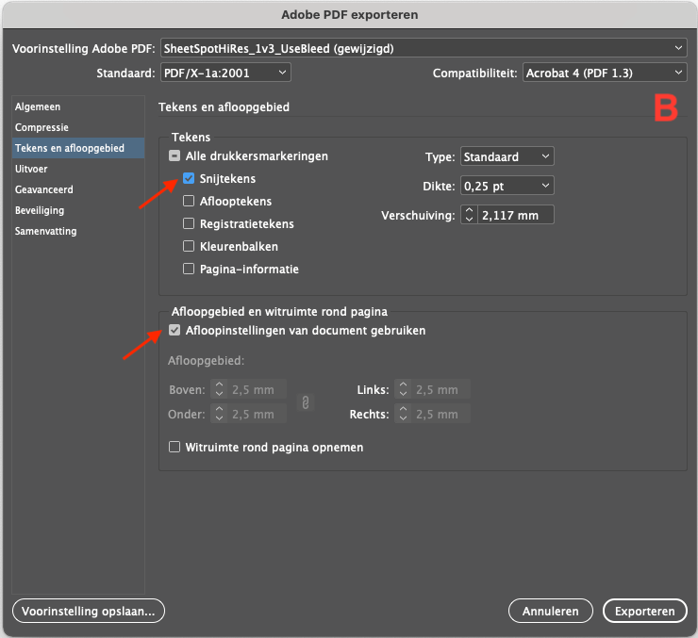Enable the Aflooptekens checkbox
Viewport: 698px width, 638px height.
190,202
